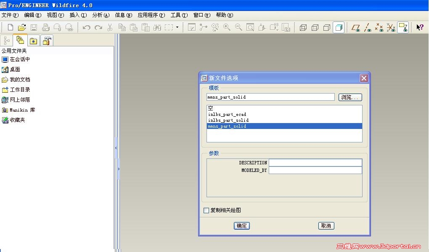Select 在会话中 folder entry
Viewport: 429px width, 252px height.
[x=16, y=59]
